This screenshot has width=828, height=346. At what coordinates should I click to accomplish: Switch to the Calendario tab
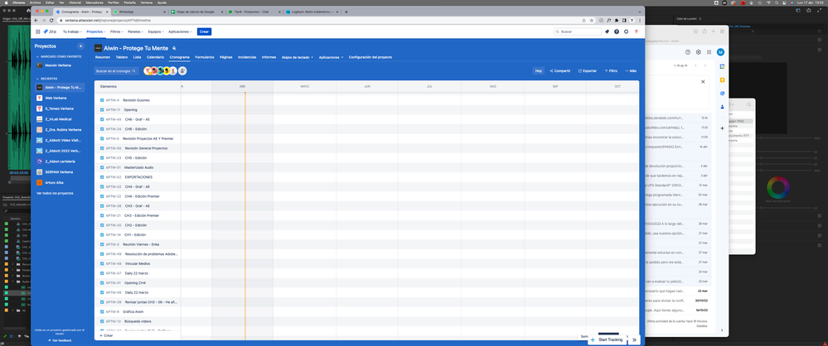pos(155,57)
